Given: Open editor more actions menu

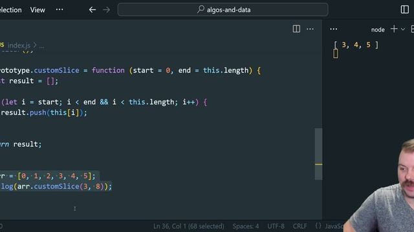Looking at the screenshot, I should (x=310, y=28).
